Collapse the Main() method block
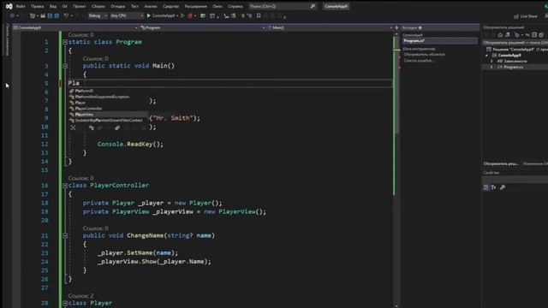548x308 pixels. tap(65, 66)
